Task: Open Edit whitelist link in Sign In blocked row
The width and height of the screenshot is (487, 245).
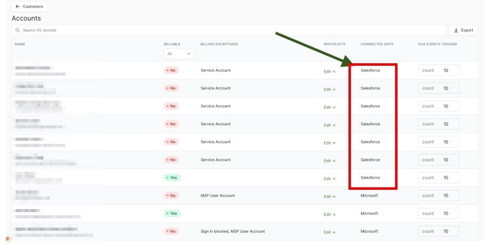Action: tap(329, 232)
